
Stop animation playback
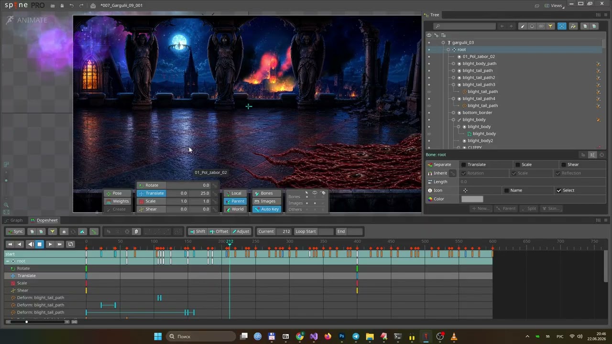pos(40,244)
